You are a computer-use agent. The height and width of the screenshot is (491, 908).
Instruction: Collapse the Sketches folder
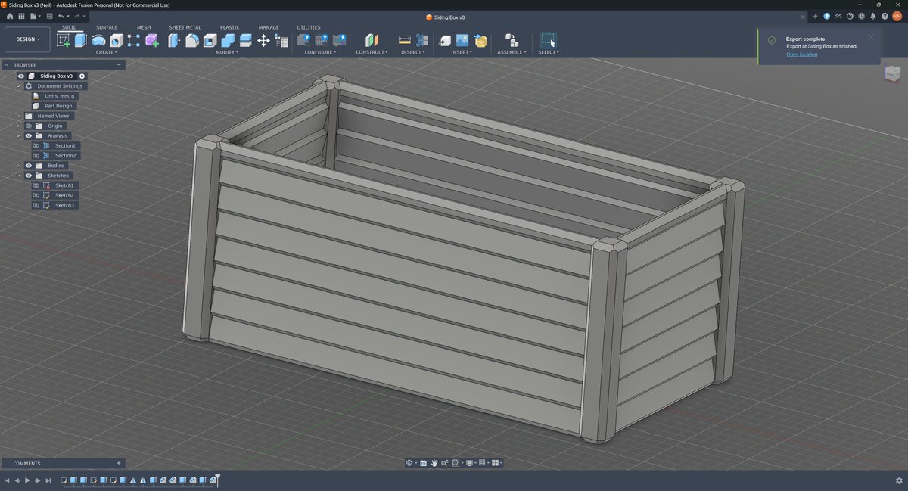click(18, 176)
